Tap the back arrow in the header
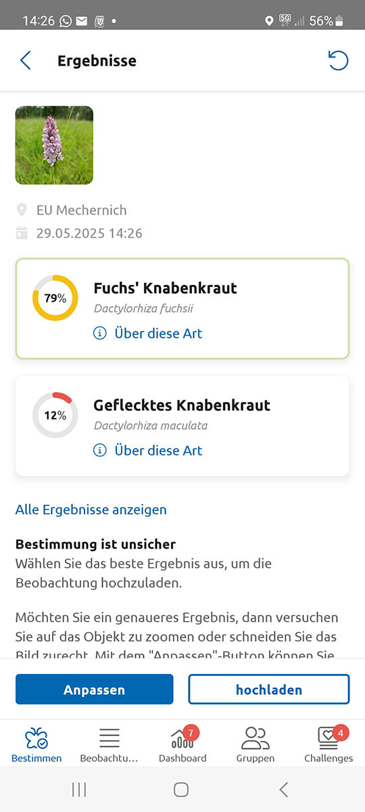365x812 pixels. click(x=26, y=61)
